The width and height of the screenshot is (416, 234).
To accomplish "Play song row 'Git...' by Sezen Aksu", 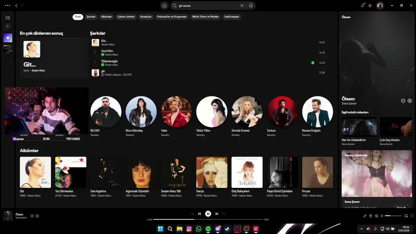I will pos(208,42).
